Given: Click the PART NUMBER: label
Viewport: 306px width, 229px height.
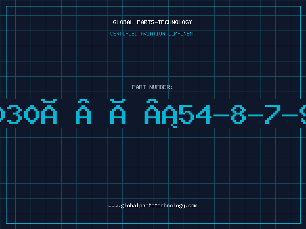Looking at the screenshot, I should [153, 87].
